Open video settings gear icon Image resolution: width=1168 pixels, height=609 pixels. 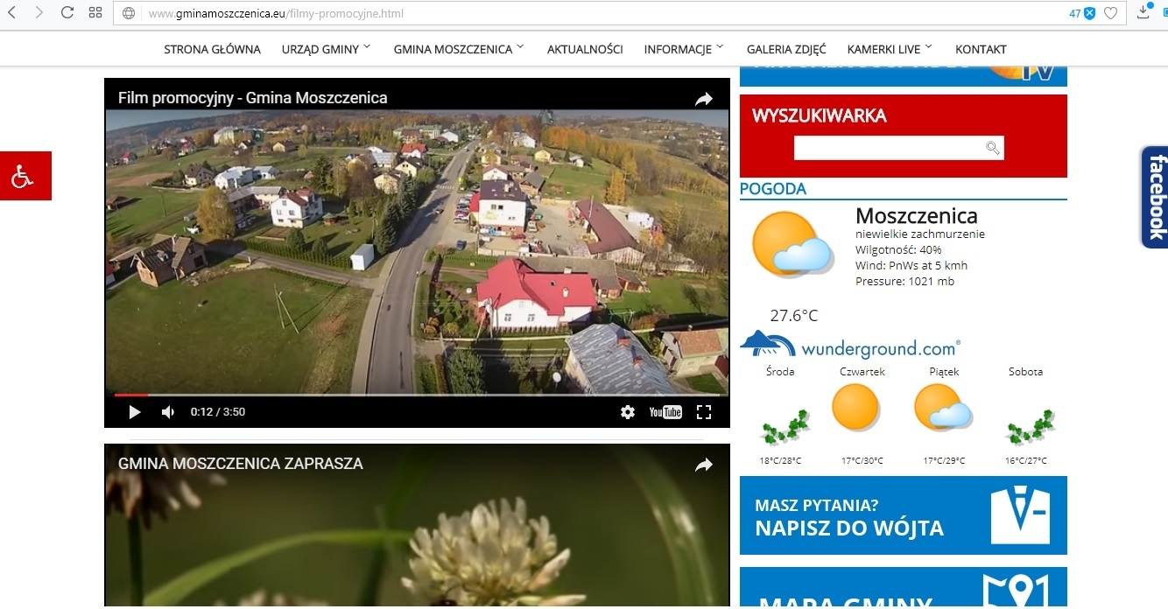point(627,412)
